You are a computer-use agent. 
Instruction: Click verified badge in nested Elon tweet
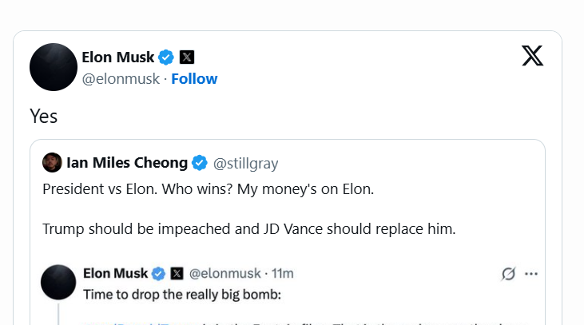tap(158, 273)
